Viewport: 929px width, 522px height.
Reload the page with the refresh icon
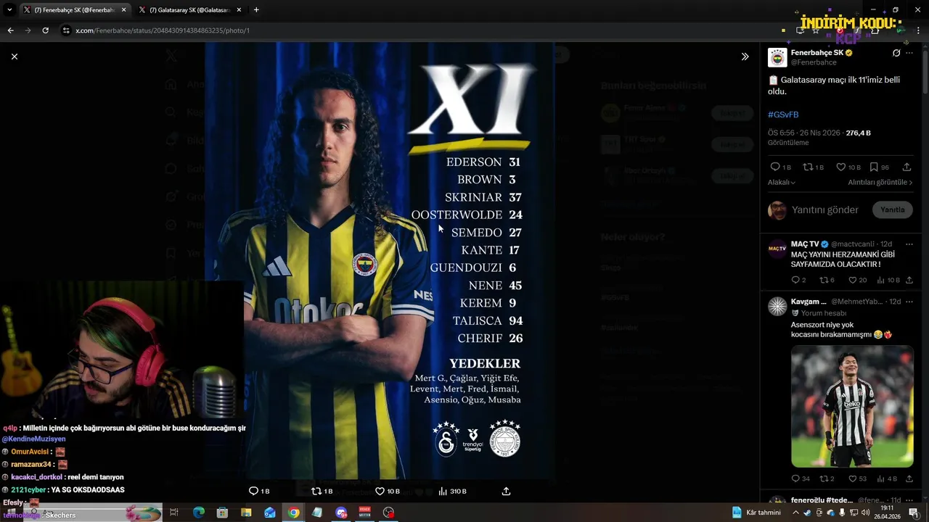[x=45, y=30]
